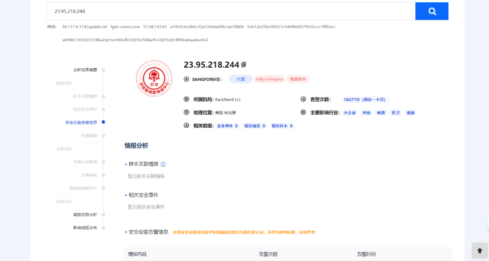Click the scroll-to-top arrow button
Screen dimensions: 489x261
click(x=479, y=251)
